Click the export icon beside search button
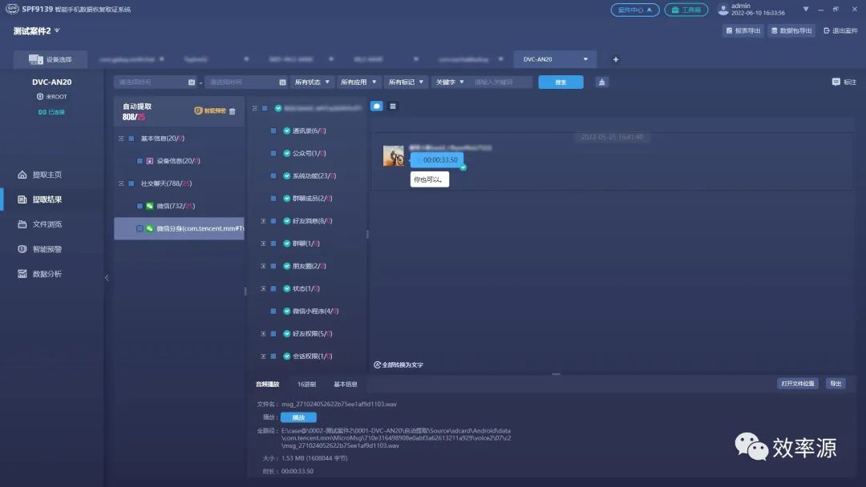 [x=602, y=83]
